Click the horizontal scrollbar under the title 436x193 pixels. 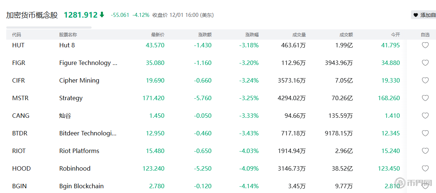coord(49,27)
